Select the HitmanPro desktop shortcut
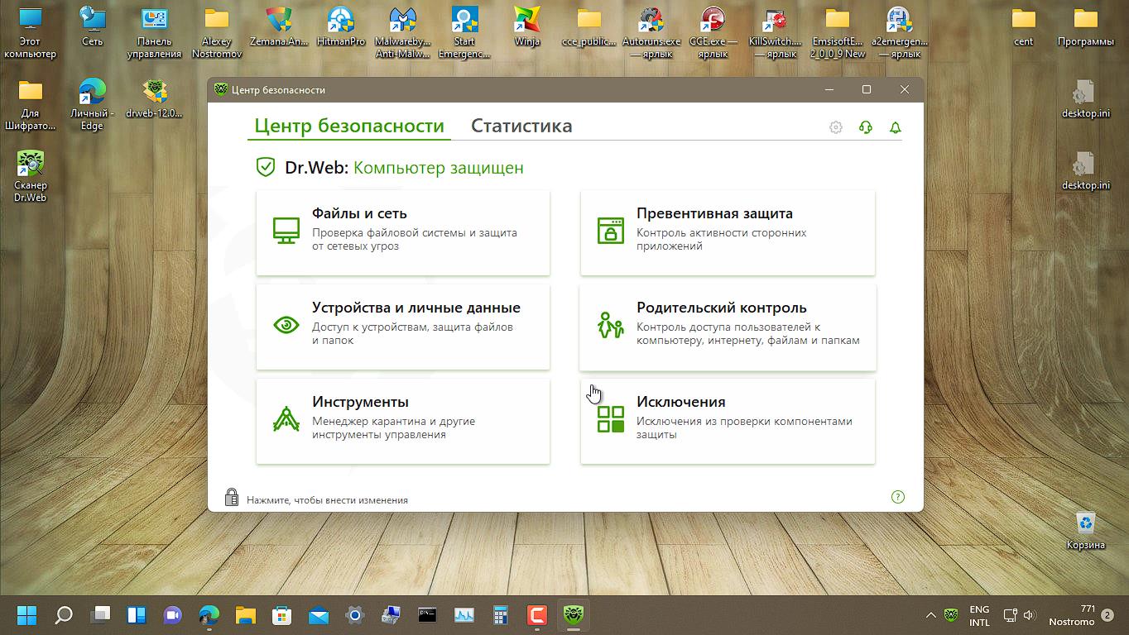 (340, 26)
